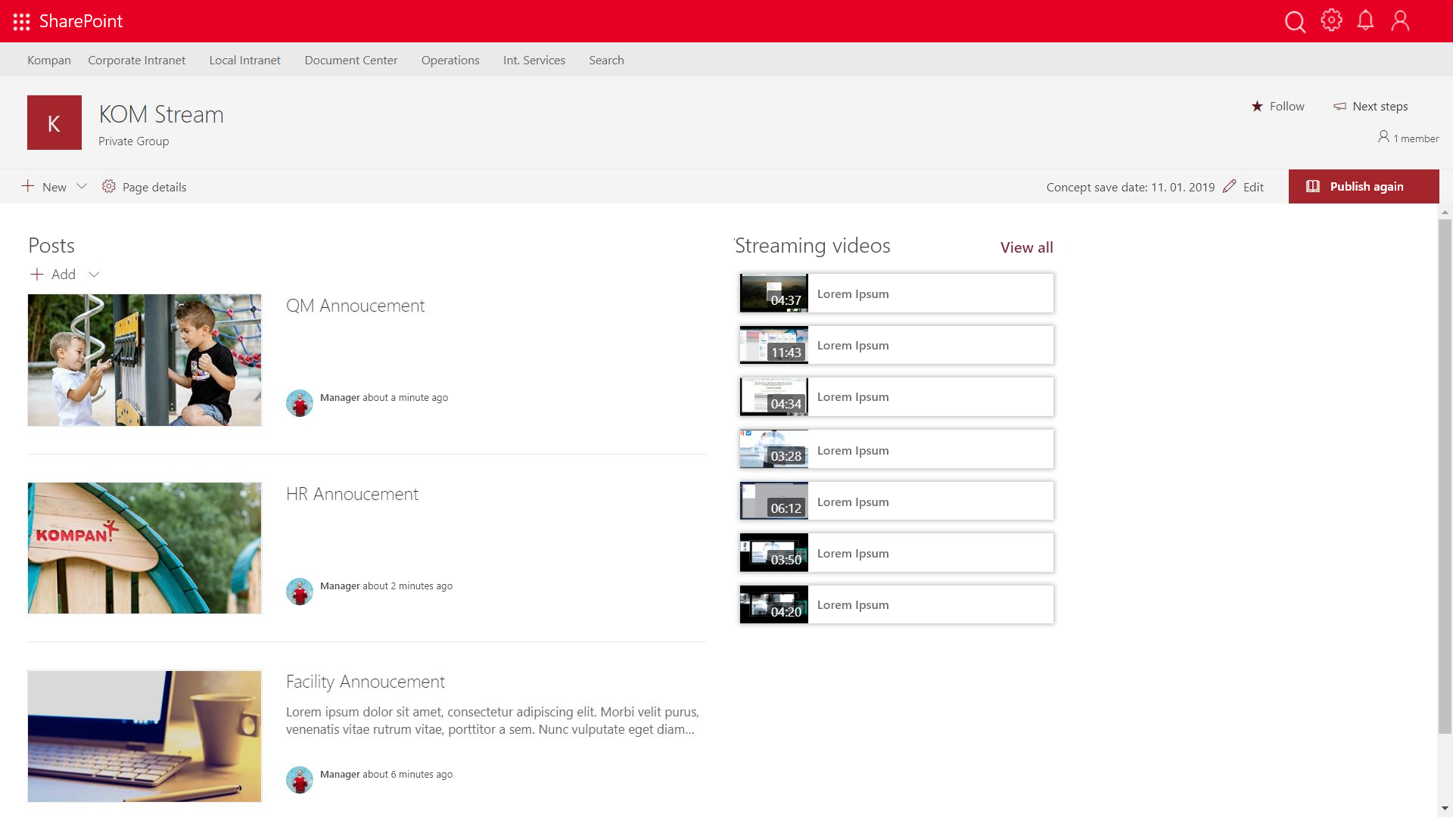
Task: Open the Document Center nav item
Action: coord(350,61)
